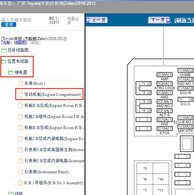Open 机舱J/B总成内部电路 entry
Image resolution: width=194 pixels, height=195 pixels.
(54, 138)
